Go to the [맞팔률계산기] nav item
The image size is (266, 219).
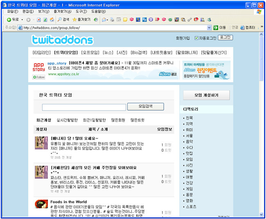(x=214, y=52)
